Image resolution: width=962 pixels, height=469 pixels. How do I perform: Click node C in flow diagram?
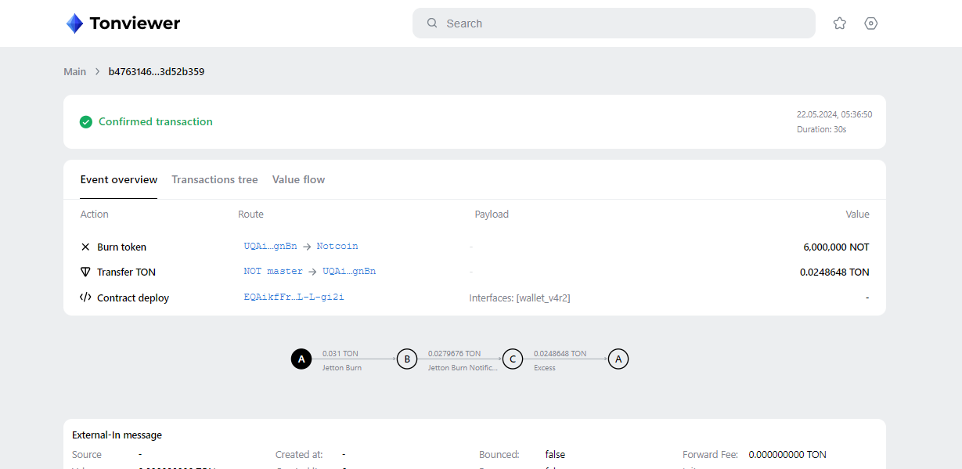pyautogui.click(x=513, y=359)
